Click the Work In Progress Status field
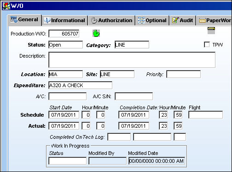 [x=67, y=161]
